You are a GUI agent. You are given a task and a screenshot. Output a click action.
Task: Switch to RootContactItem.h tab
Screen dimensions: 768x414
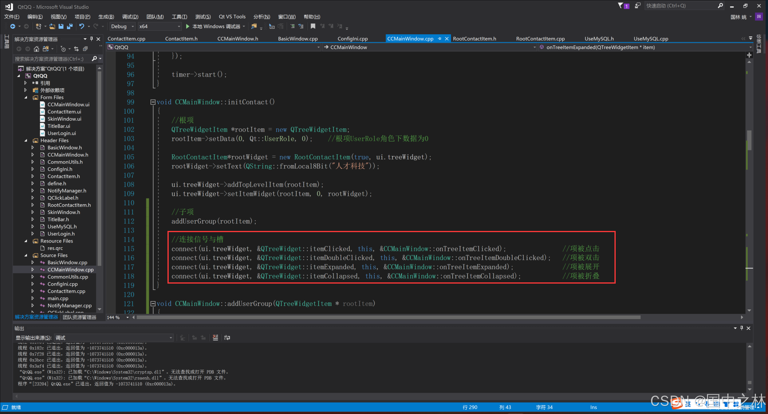click(x=475, y=39)
